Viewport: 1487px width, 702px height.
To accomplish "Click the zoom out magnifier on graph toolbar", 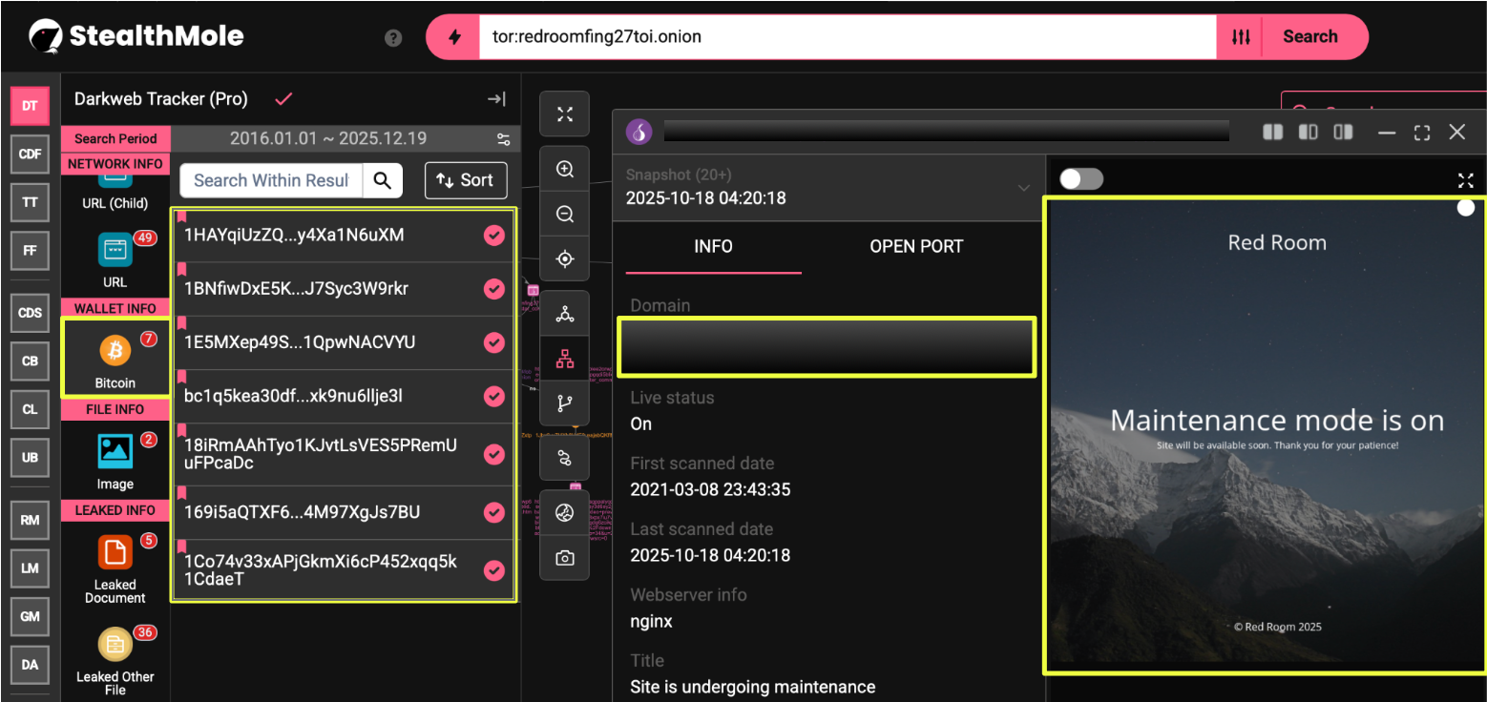I will tap(565, 215).
